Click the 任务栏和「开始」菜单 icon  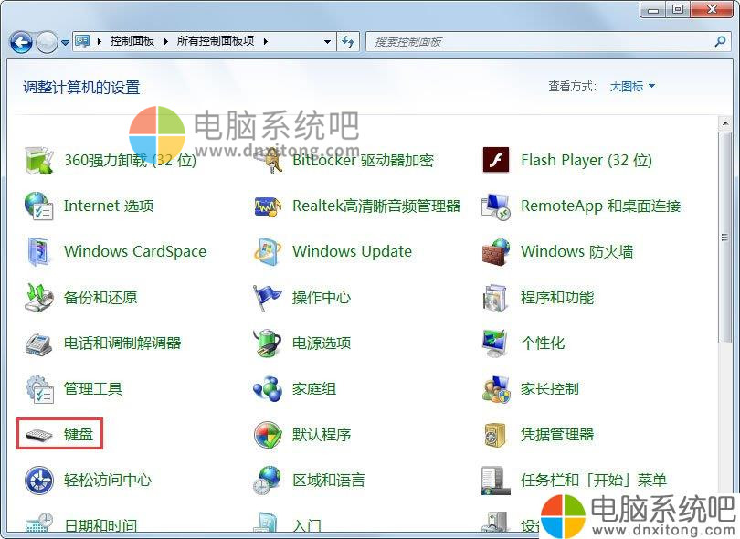click(x=495, y=481)
